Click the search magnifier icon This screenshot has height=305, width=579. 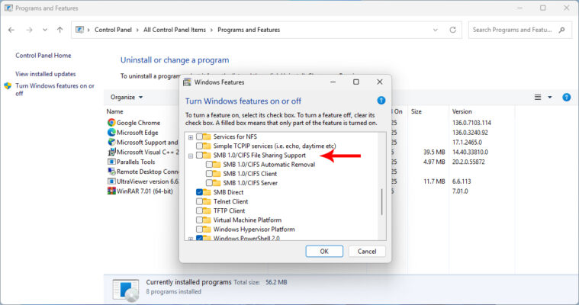point(561,30)
